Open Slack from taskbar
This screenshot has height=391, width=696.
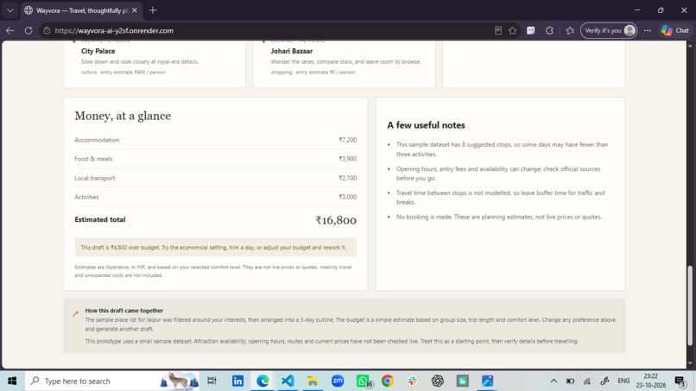[413, 381]
